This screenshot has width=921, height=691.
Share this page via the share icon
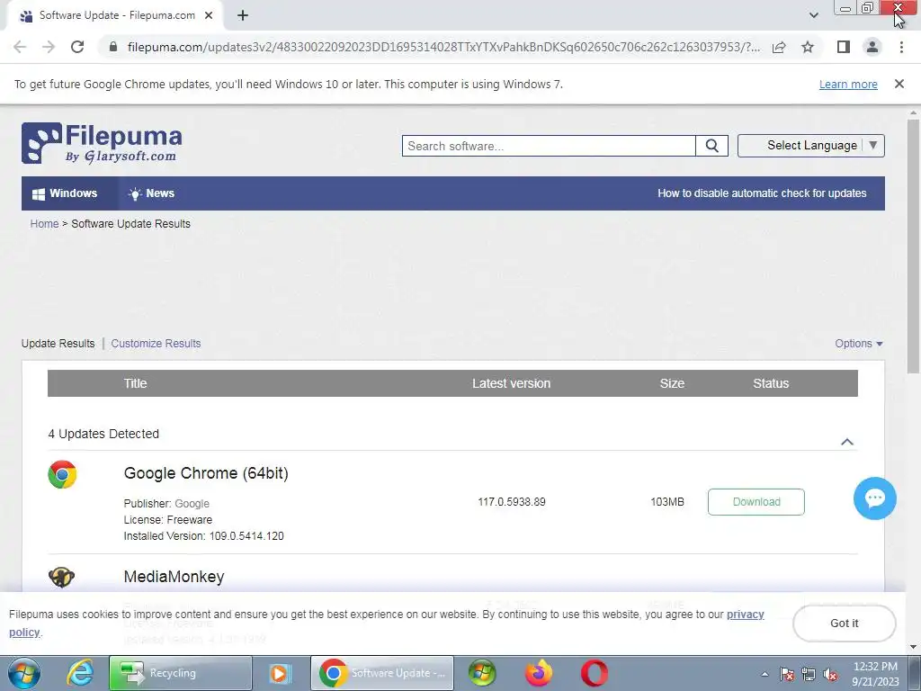tap(779, 47)
